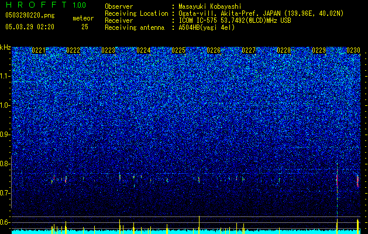Click the date stamp 05.03.29 02:20
The width and height of the screenshot is (368, 234).
(30, 27)
